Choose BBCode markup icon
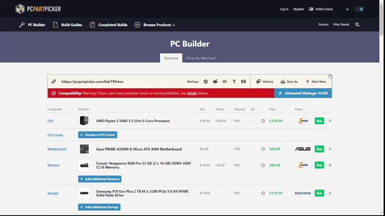 coord(243,82)
